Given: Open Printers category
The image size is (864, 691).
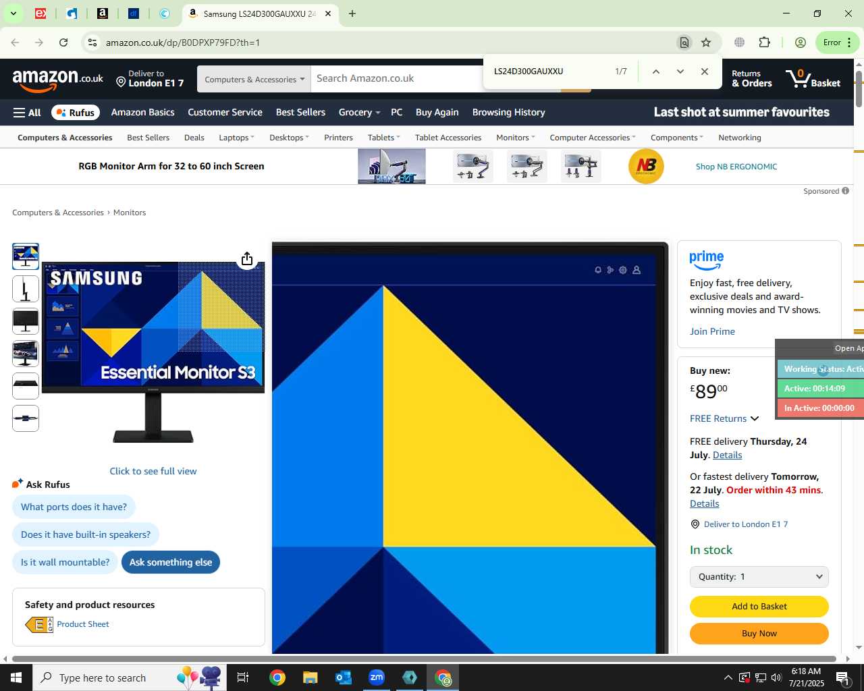Looking at the screenshot, I should tap(338, 138).
